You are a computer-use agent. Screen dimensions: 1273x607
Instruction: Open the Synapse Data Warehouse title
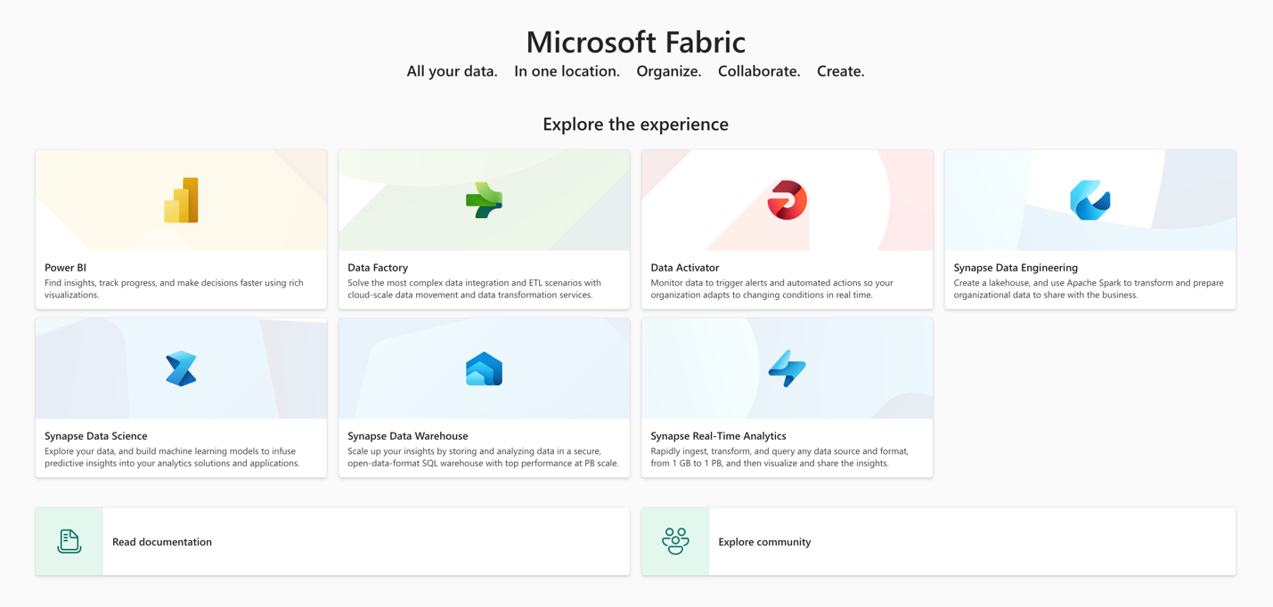pyautogui.click(x=408, y=436)
